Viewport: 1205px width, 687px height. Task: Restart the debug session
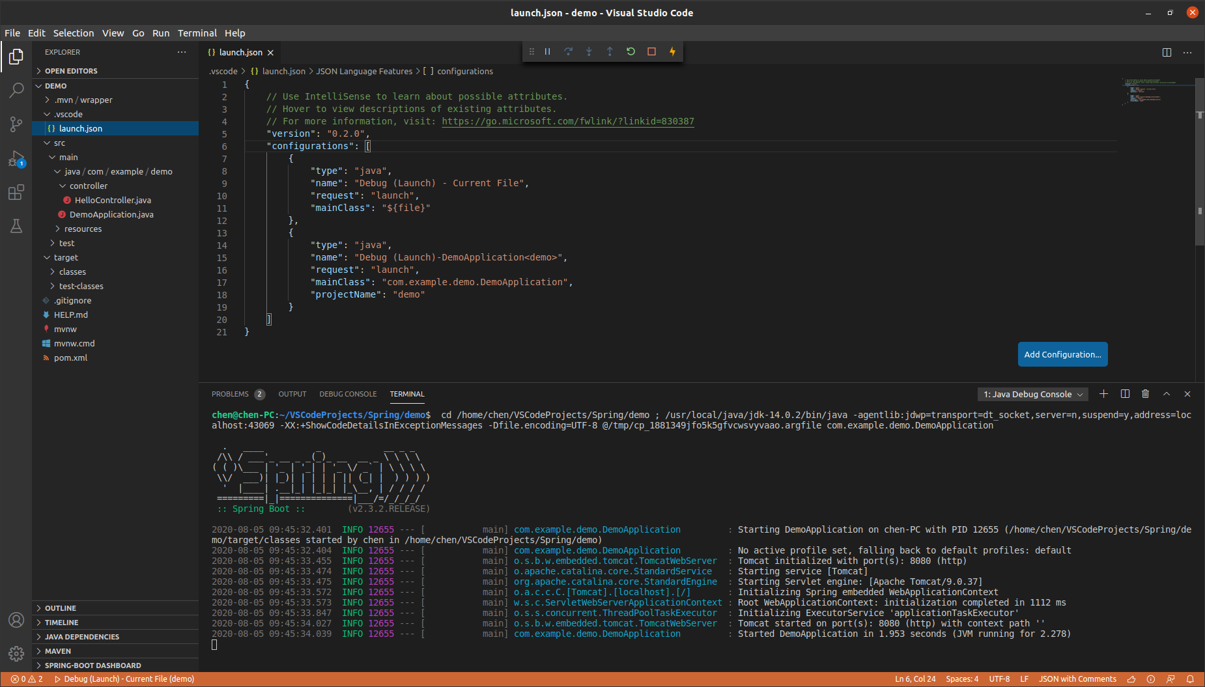631,51
